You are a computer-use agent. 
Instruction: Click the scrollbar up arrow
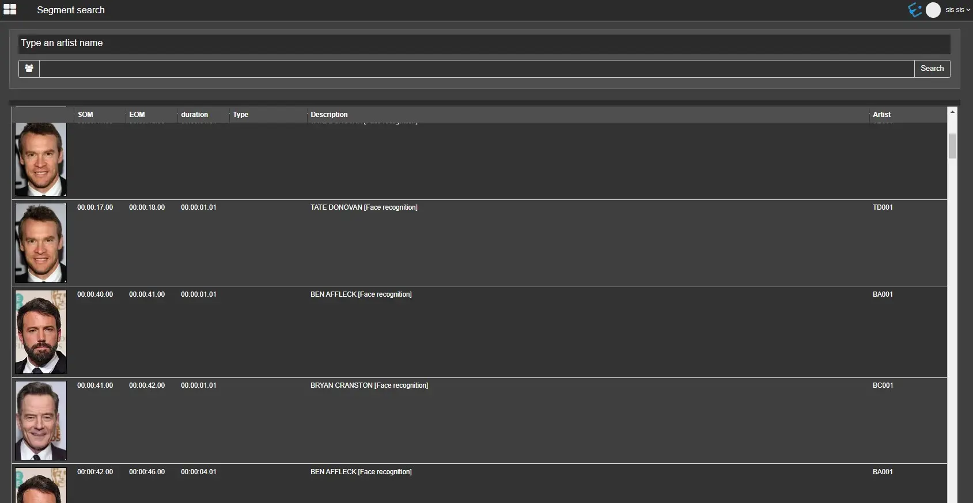(952, 112)
